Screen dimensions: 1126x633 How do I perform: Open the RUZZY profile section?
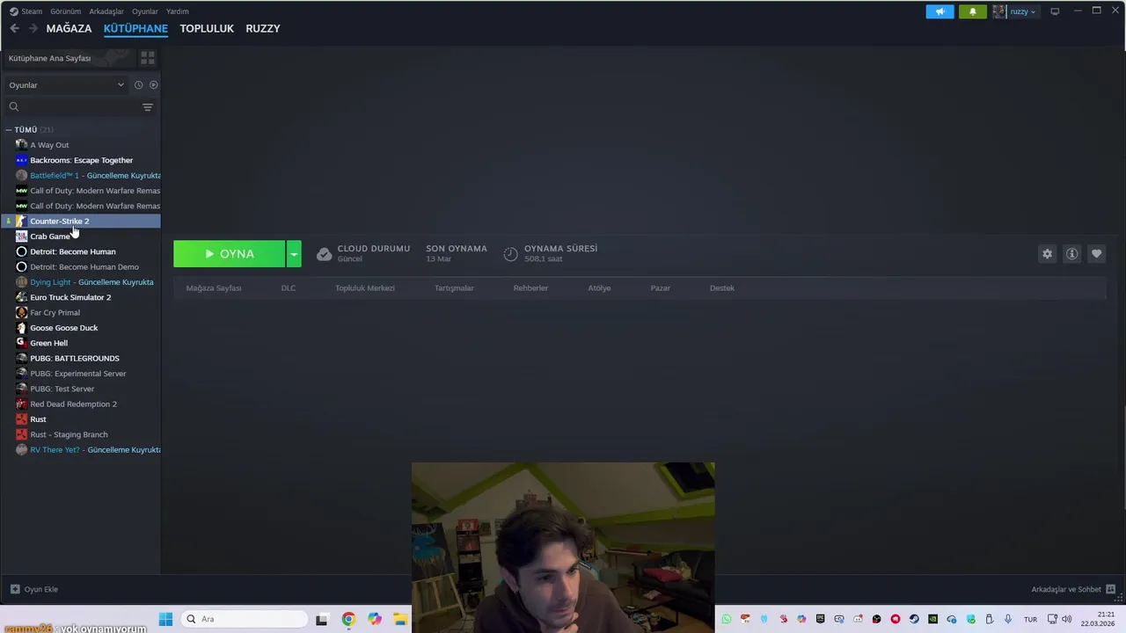[263, 28]
